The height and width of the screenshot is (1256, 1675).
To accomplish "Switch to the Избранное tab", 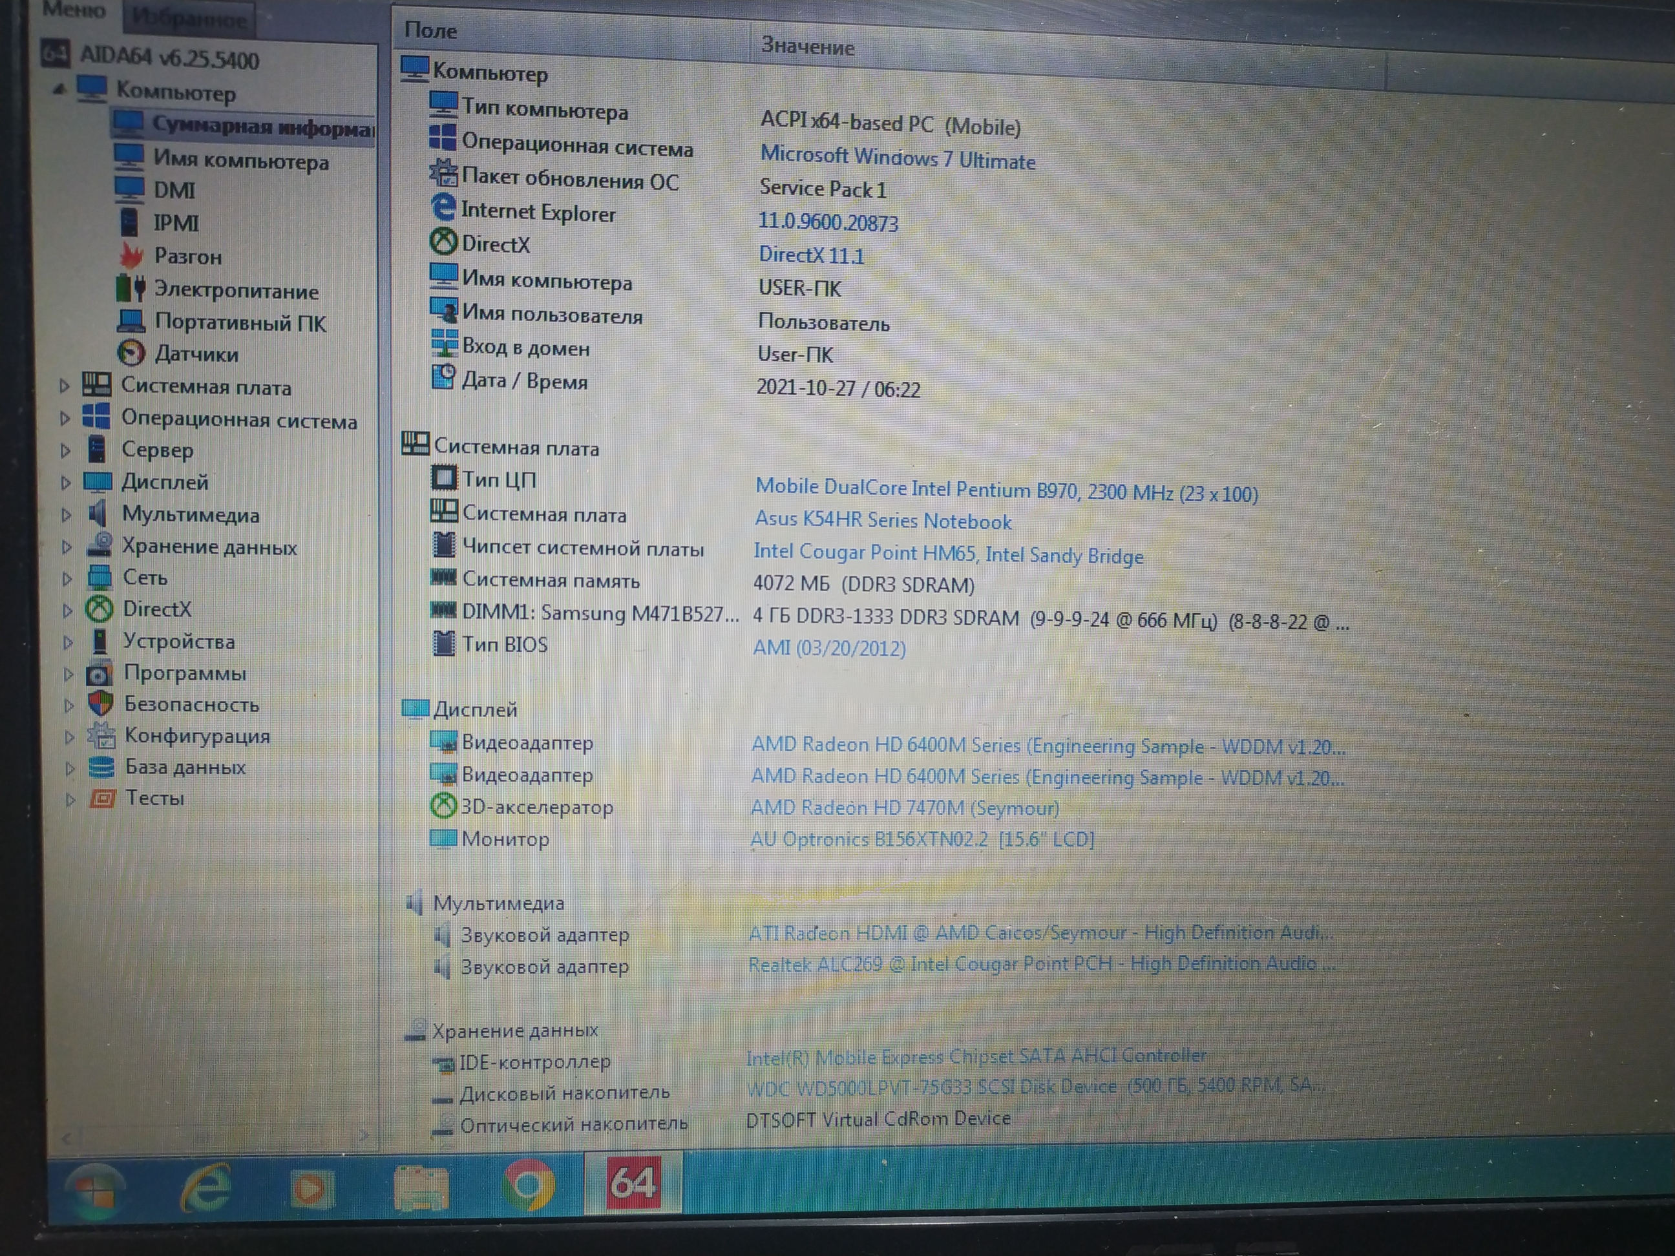I will [x=189, y=18].
